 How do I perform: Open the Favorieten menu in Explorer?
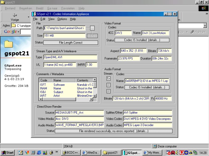coord(68,8)
